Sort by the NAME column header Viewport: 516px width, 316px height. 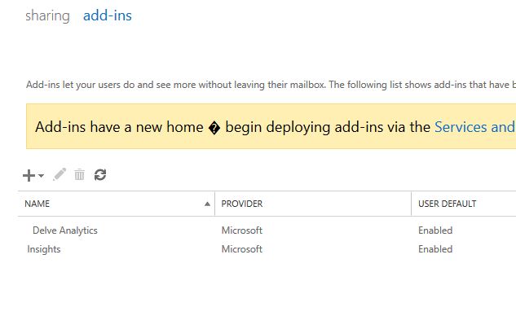[x=37, y=204]
